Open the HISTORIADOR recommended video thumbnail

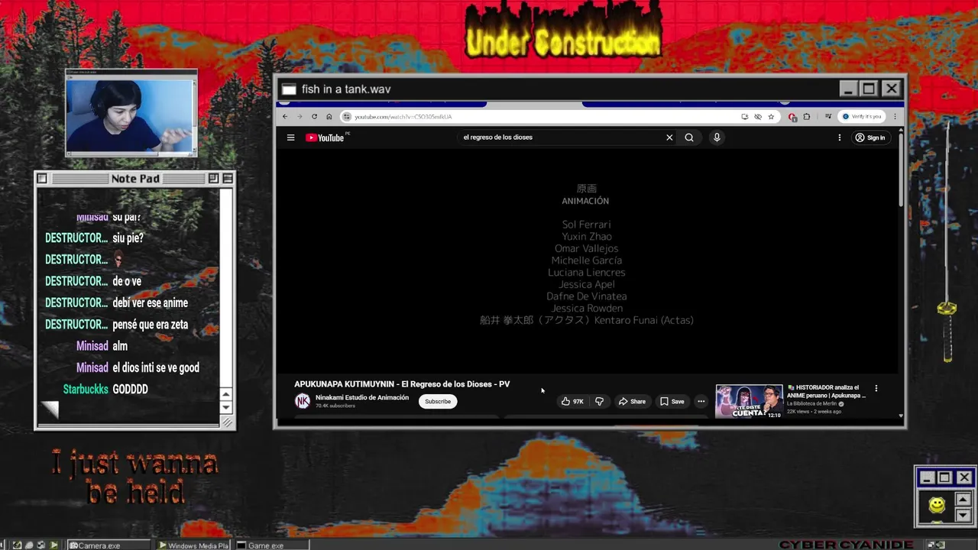pos(749,402)
